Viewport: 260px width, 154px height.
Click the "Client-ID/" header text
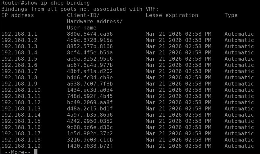83,15
